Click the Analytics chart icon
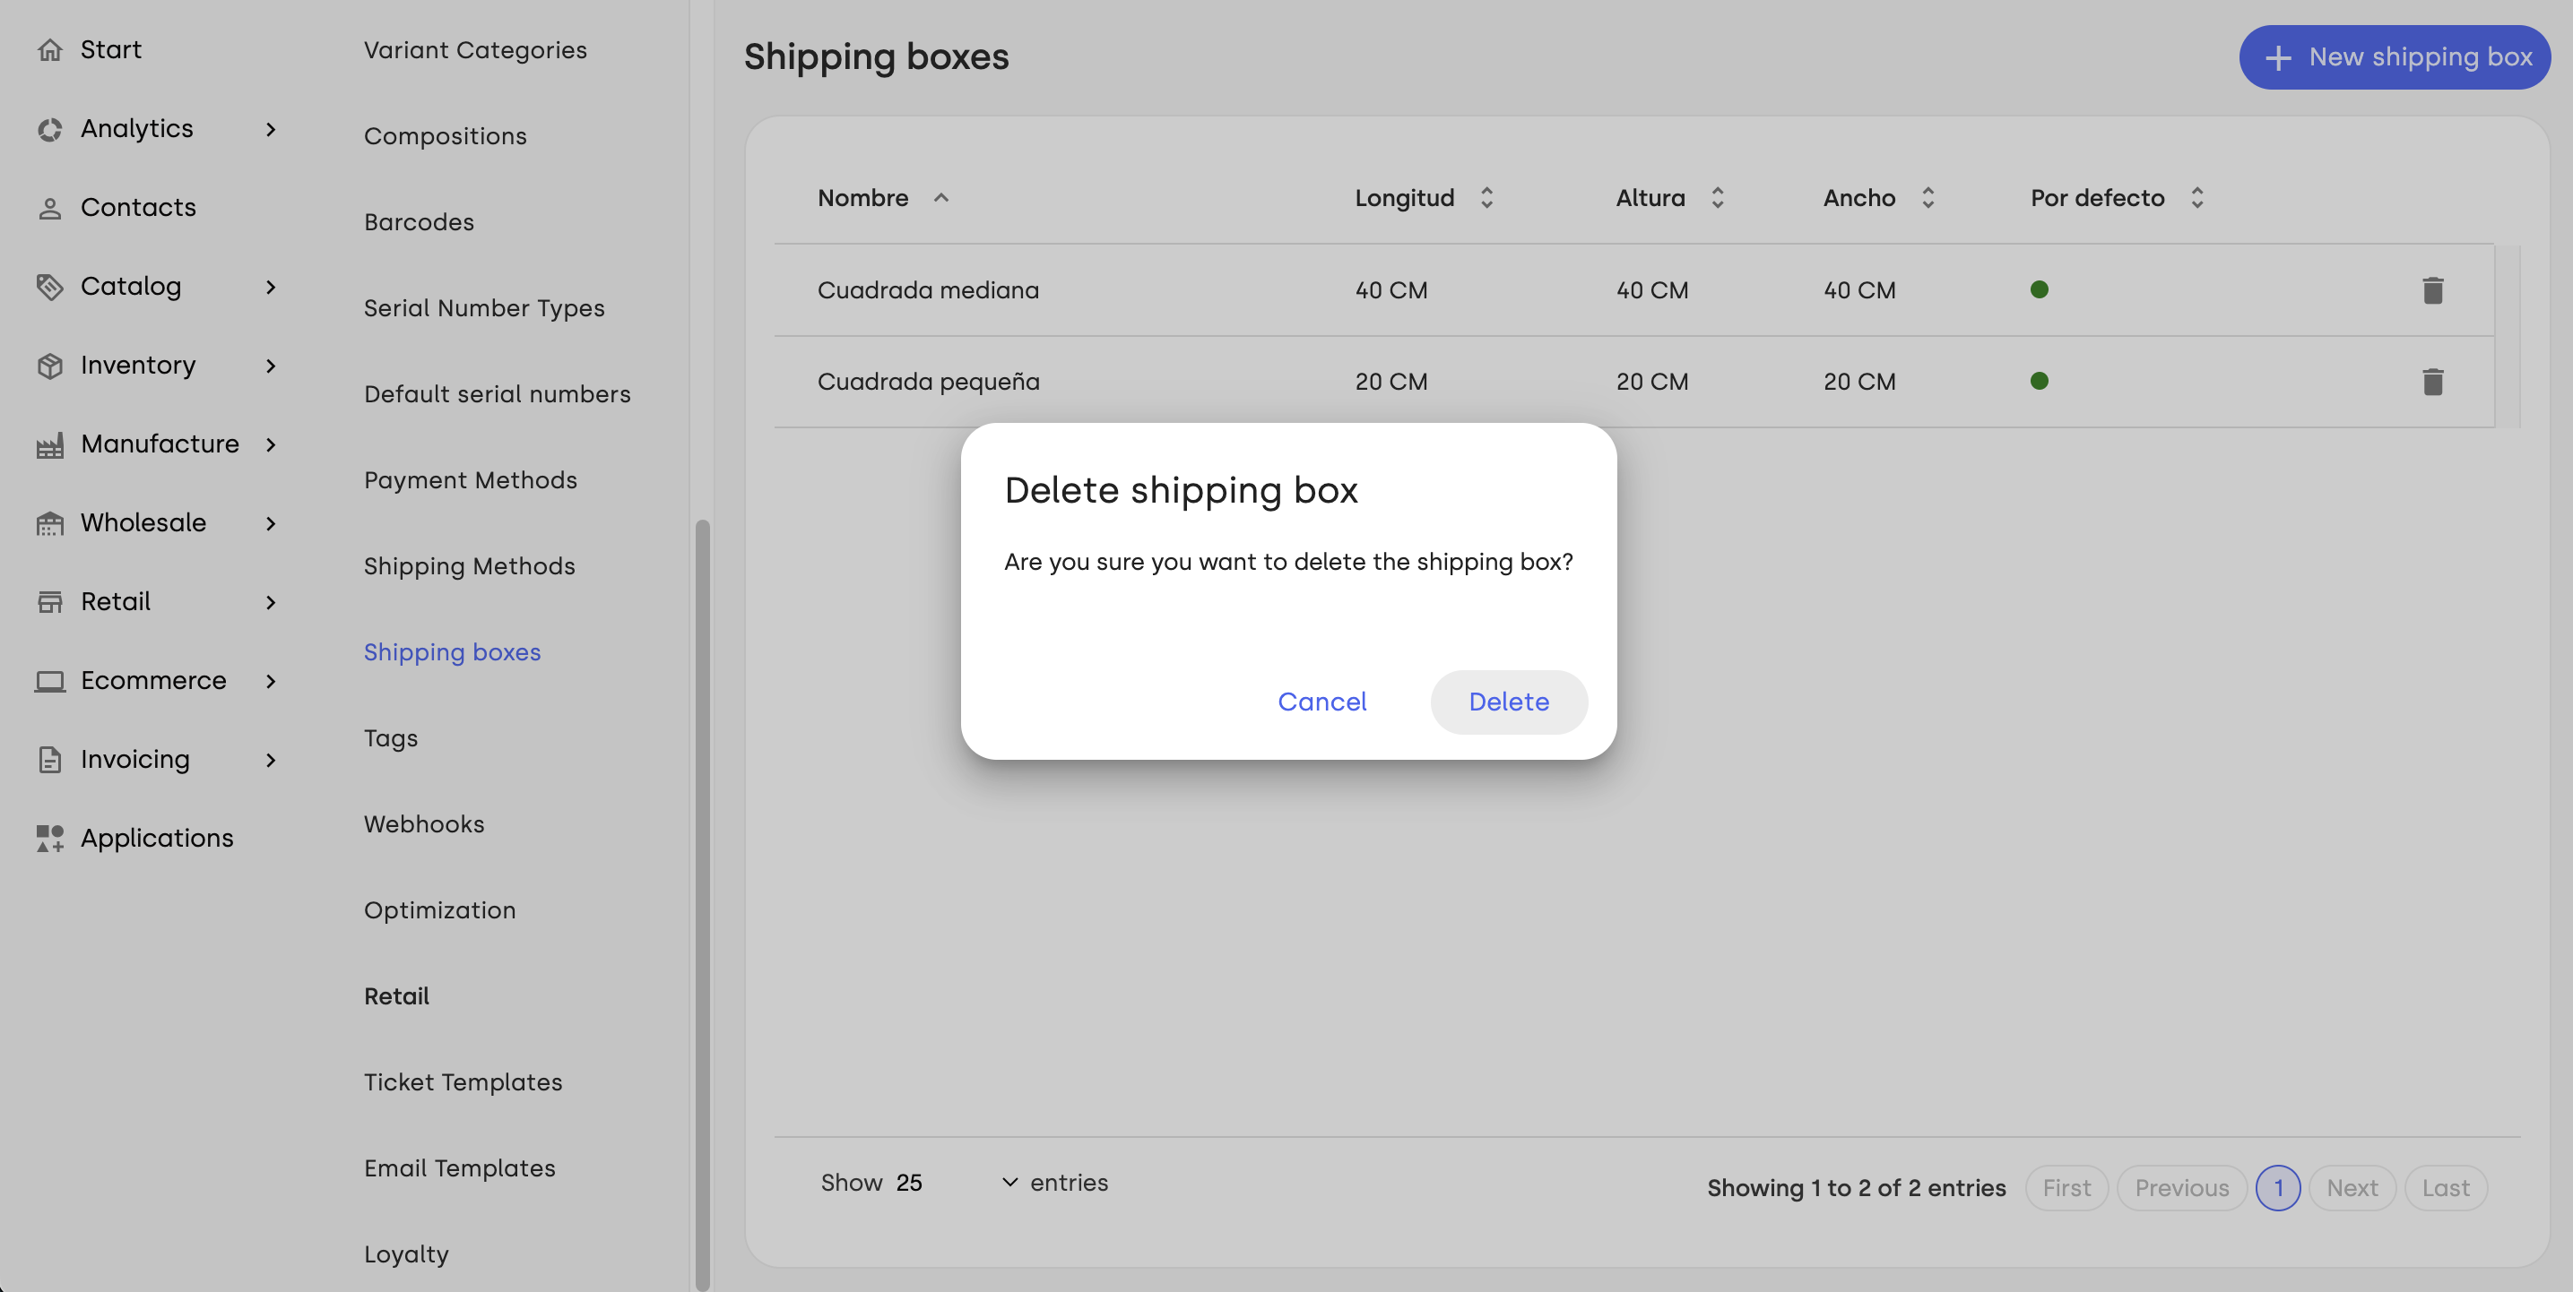 [x=50, y=129]
